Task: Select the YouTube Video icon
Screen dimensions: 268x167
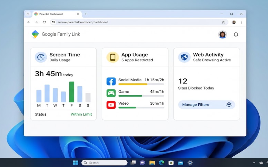Action: (x=111, y=105)
